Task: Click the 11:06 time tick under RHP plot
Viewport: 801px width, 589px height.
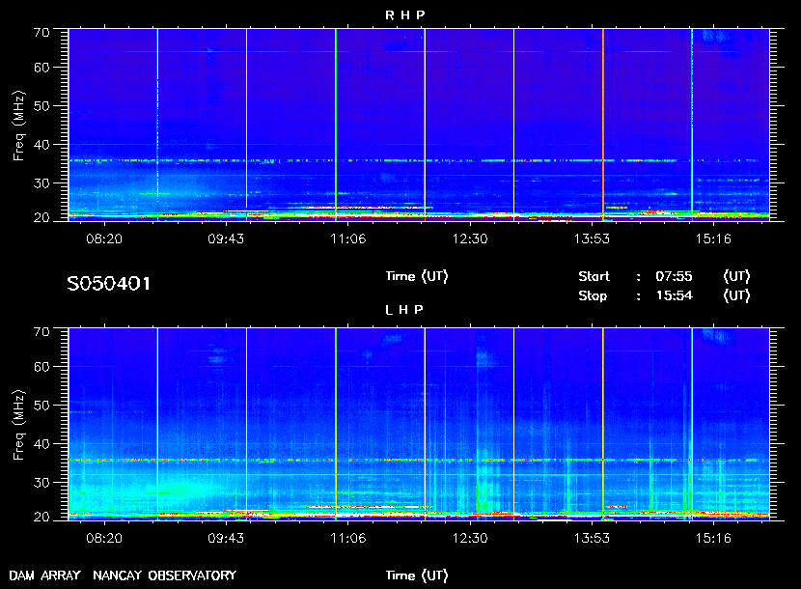Action: point(347,238)
